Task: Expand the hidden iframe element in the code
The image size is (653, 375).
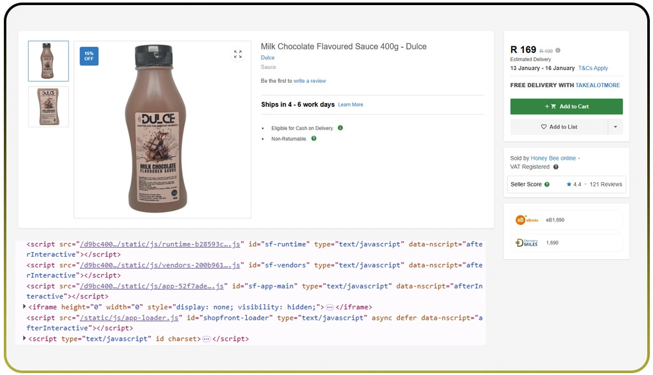Action: pos(25,307)
